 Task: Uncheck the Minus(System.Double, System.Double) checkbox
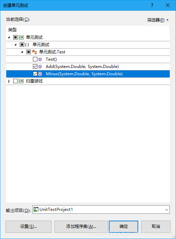pos(35,74)
